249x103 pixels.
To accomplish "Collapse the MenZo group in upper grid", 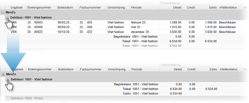I will [2, 13].
